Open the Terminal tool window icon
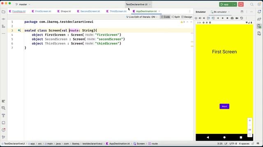Viewport: 263px width, 147px height. pyautogui.click(x=3, y=122)
